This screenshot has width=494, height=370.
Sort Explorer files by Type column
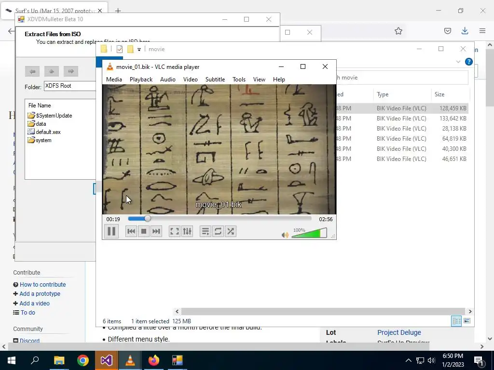(x=402, y=94)
